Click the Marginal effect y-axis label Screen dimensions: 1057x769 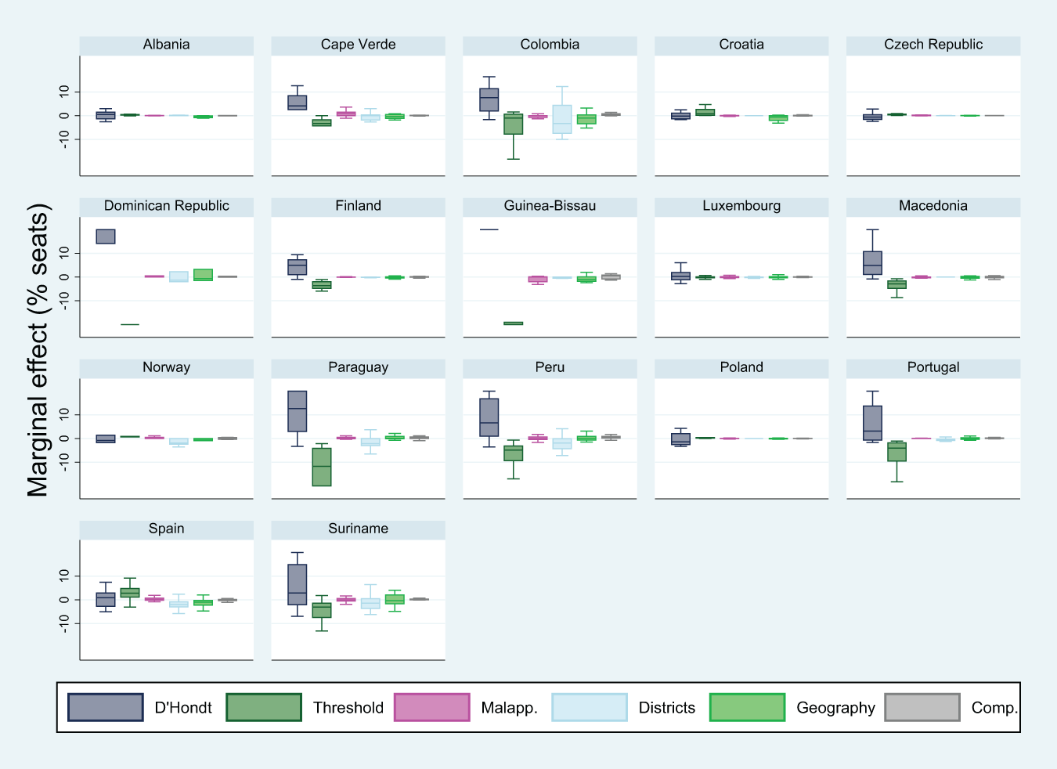pos(38,350)
